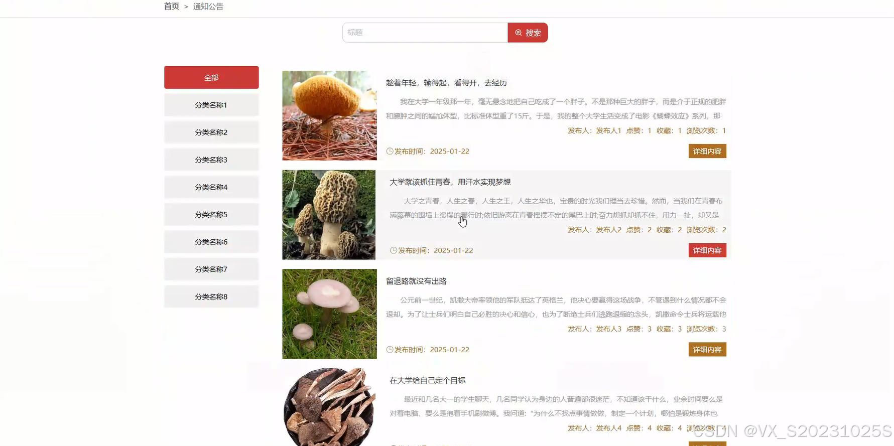Click excerpt text starting 最近和几名大一的学生聊天
Screen dimensions: 894x446
[556, 406]
